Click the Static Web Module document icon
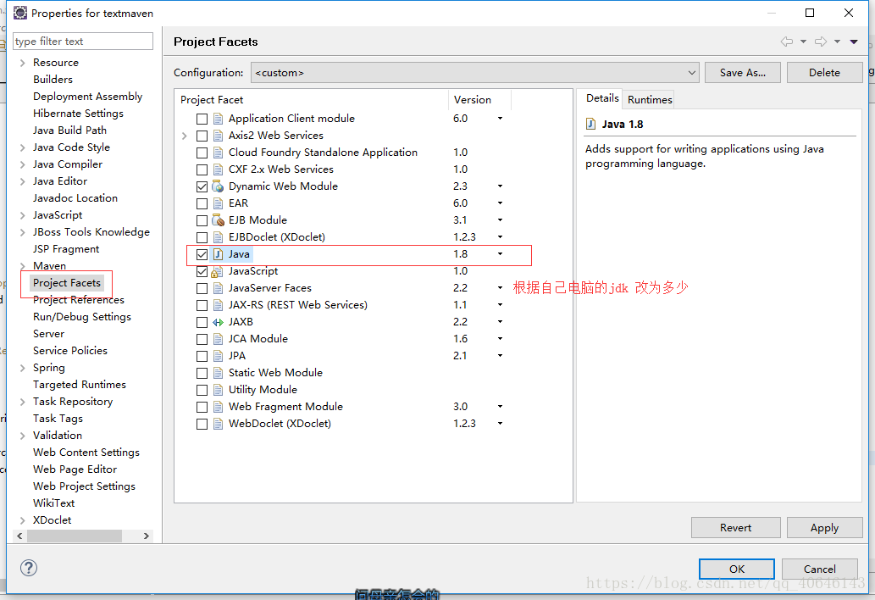 [x=219, y=373]
